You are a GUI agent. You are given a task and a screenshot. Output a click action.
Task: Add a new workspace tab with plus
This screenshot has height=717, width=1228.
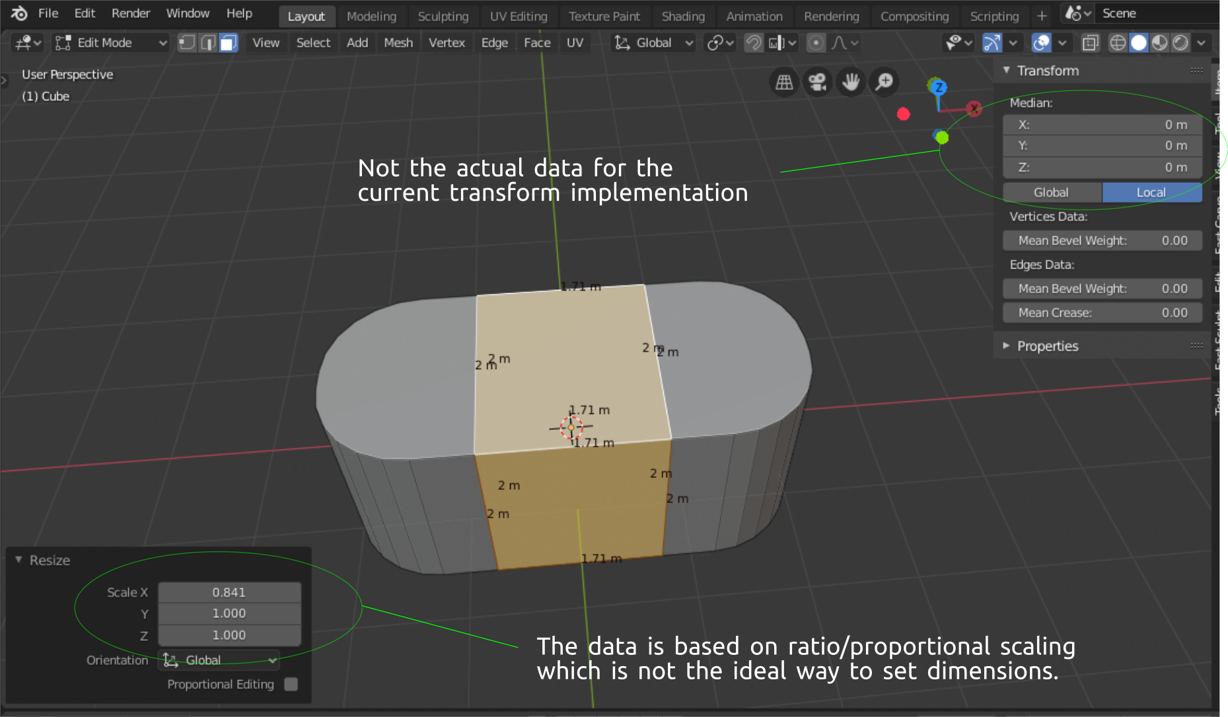1042,17
